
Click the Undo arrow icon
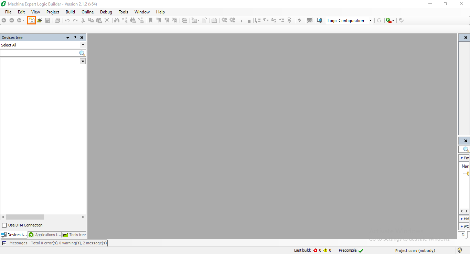click(67, 21)
